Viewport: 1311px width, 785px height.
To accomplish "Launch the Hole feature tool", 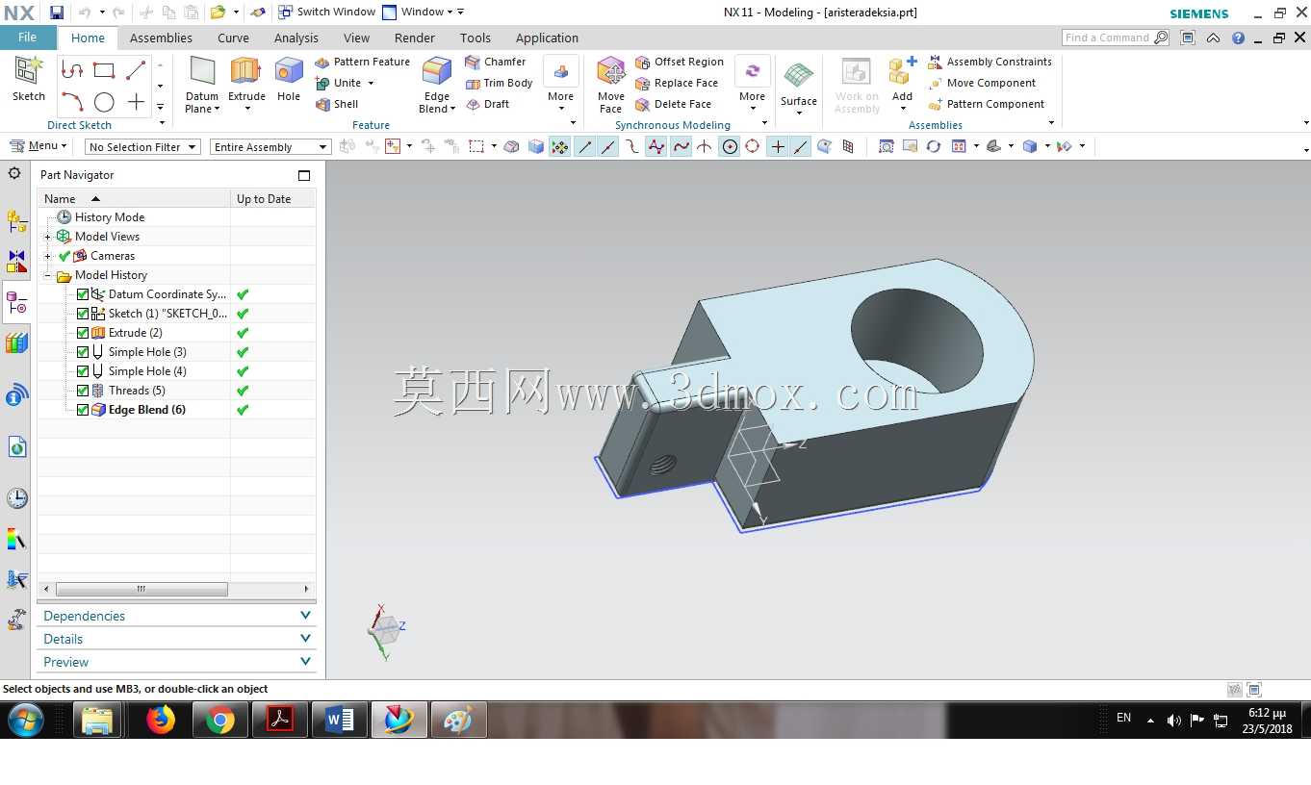I will 289,80.
